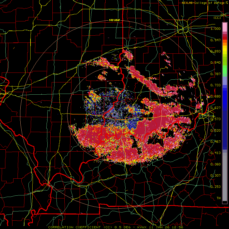Image resolution: width=229 pixels, height=229 pixels.
Task: Click 'CORRELATION COEFFICIENT' in the footer caption
Action: click(x=74, y=227)
